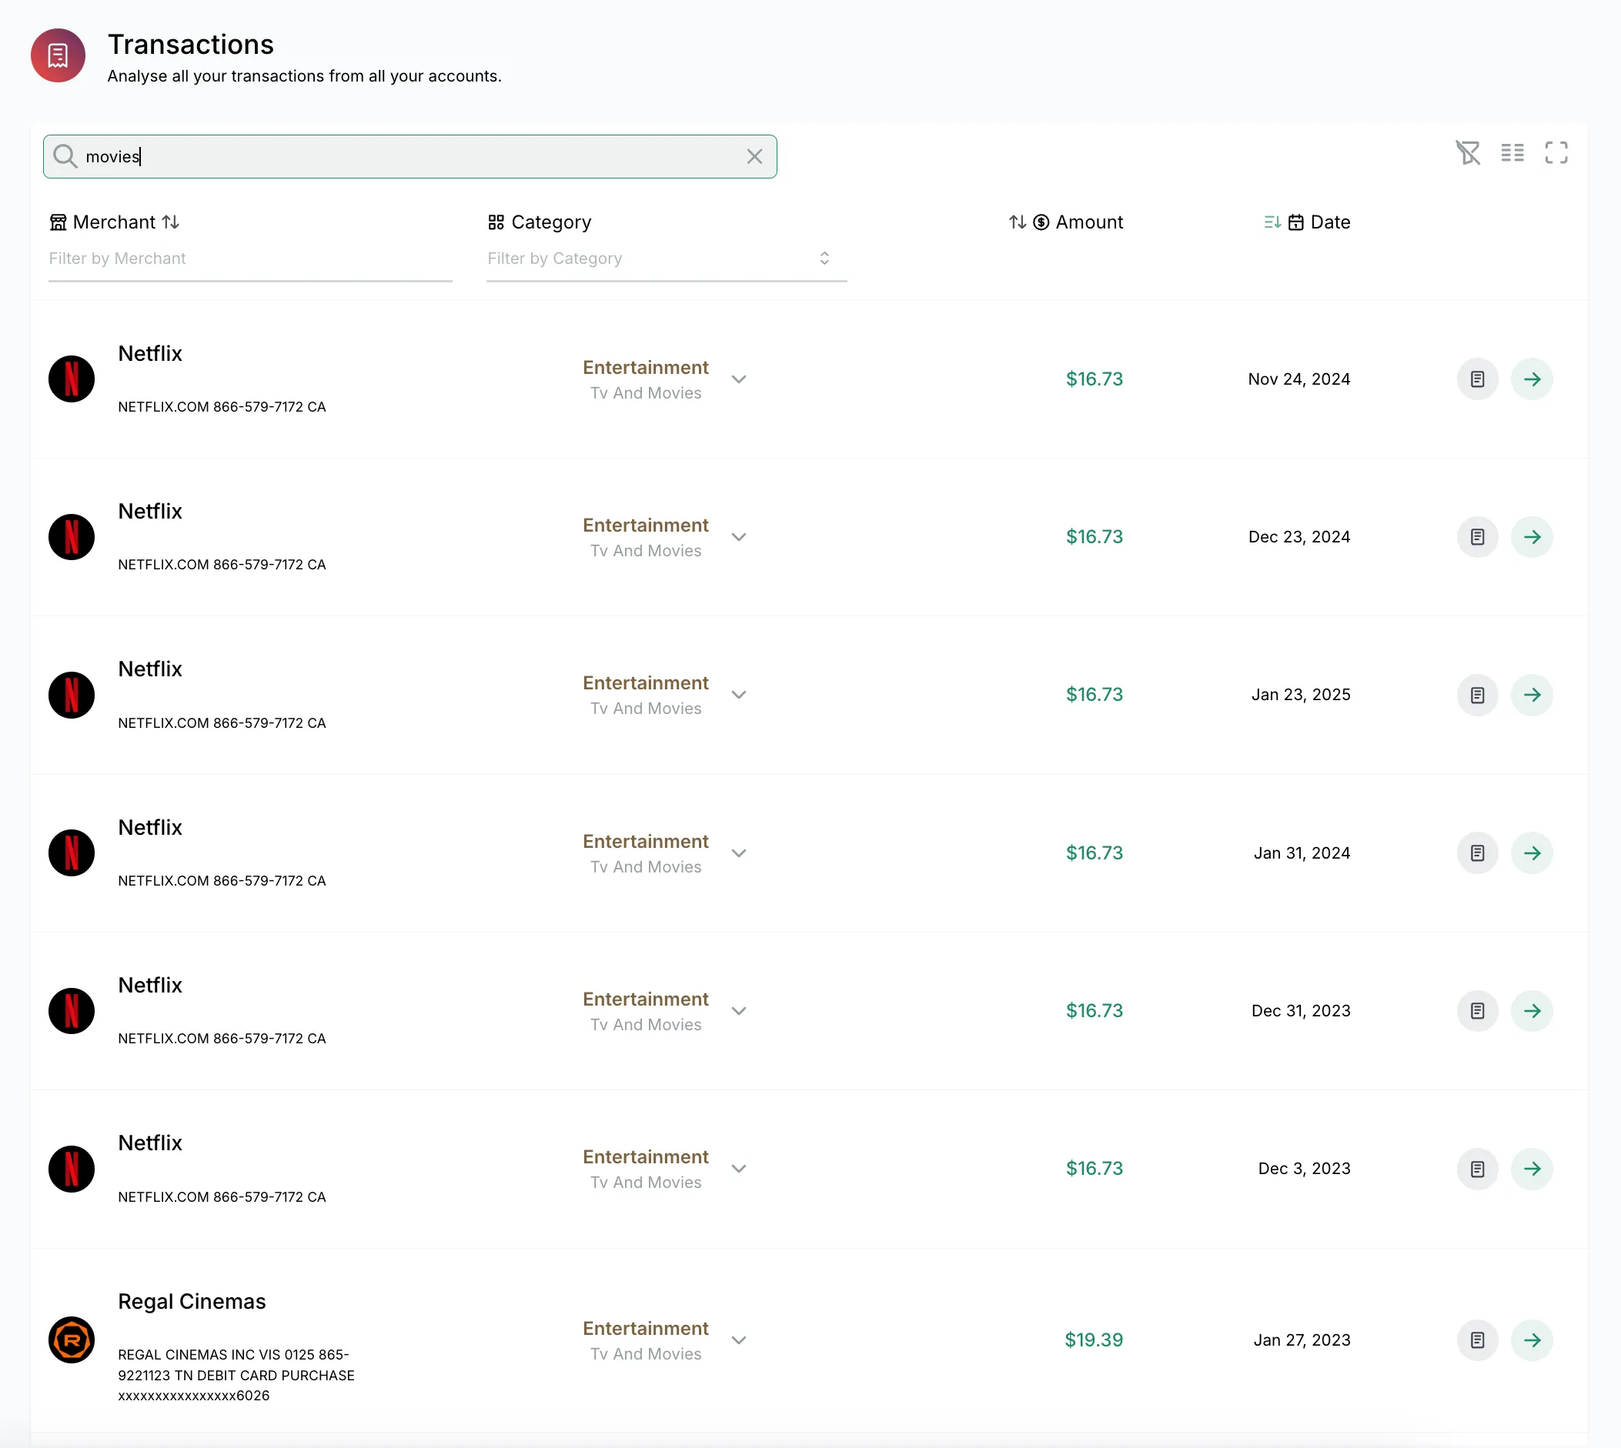This screenshot has height=1448, width=1621.
Task: Click the movies search field
Action: coord(409,157)
